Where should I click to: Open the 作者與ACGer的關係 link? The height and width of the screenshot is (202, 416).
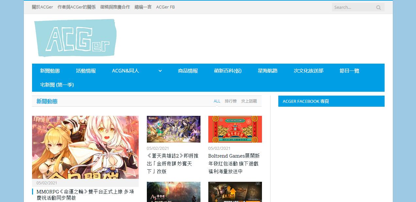[77, 7]
